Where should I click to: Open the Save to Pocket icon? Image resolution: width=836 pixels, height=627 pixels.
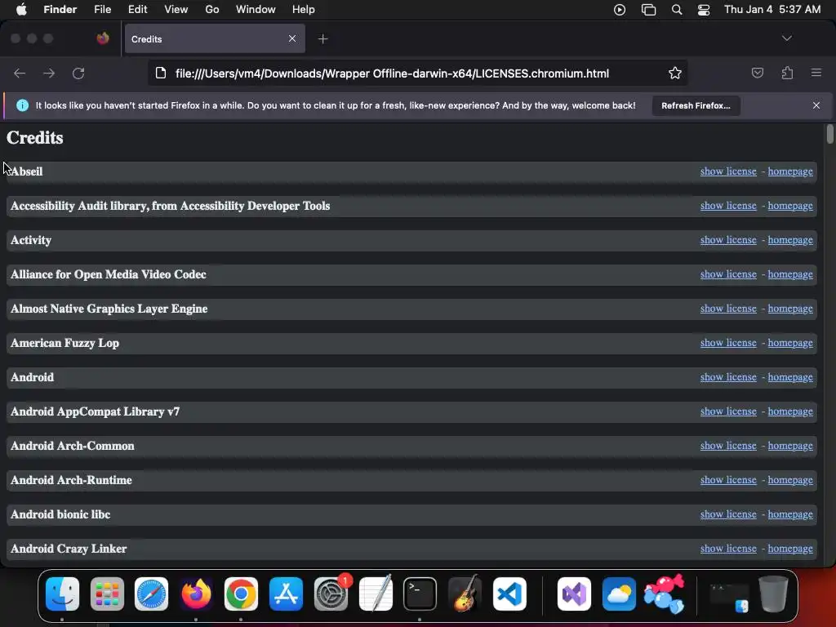pyautogui.click(x=757, y=73)
